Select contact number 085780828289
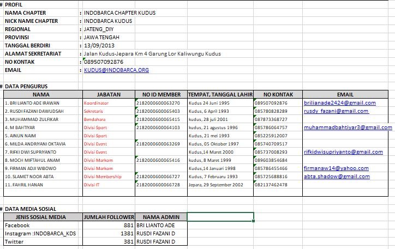 (278, 111)
